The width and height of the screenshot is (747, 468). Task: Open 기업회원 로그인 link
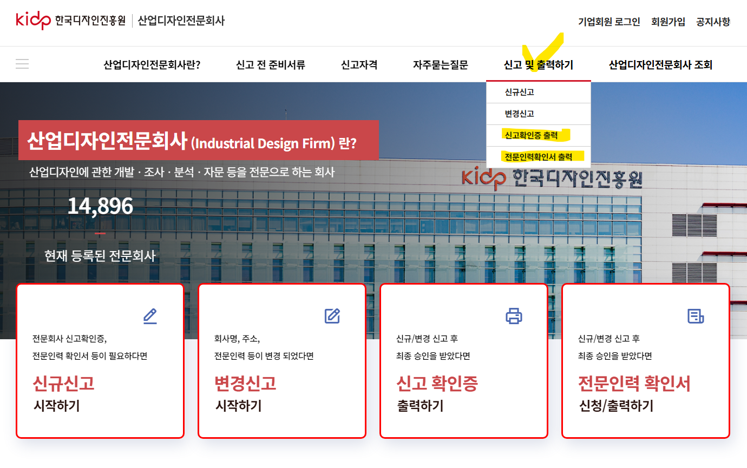tap(609, 22)
